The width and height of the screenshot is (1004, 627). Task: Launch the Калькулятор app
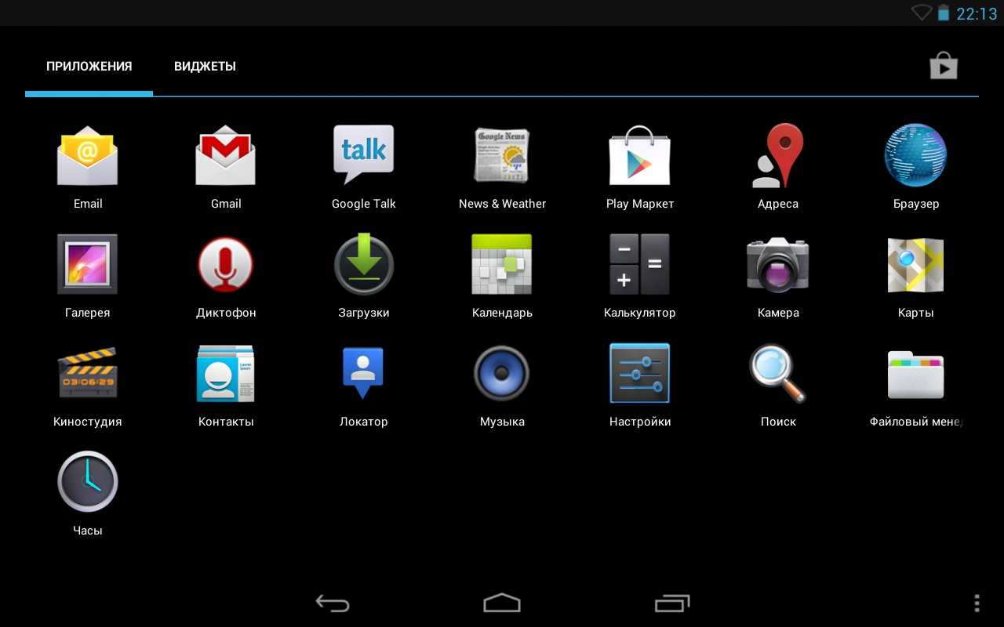pos(640,264)
